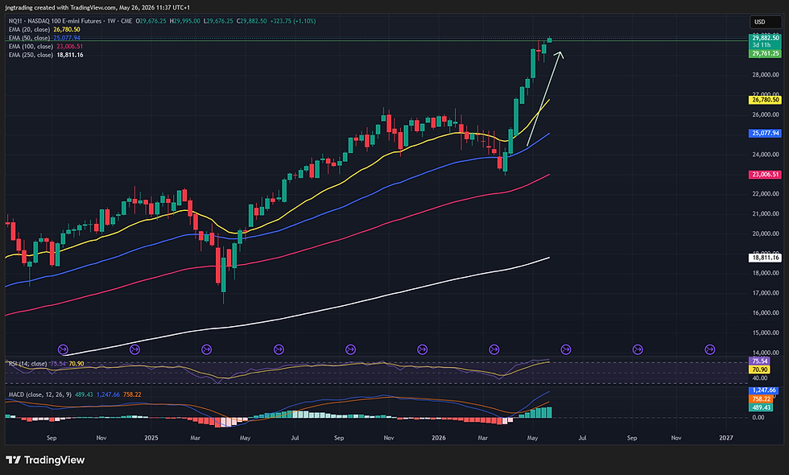
Task: Click the EMA (250, close) legend label
Action: coord(31,55)
